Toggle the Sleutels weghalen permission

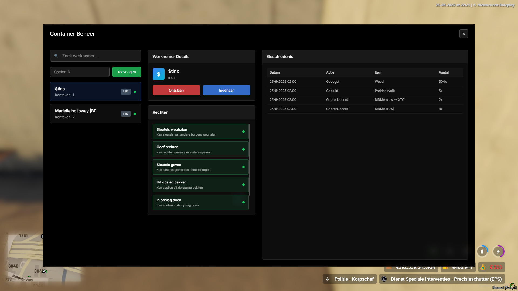(200, 132)
